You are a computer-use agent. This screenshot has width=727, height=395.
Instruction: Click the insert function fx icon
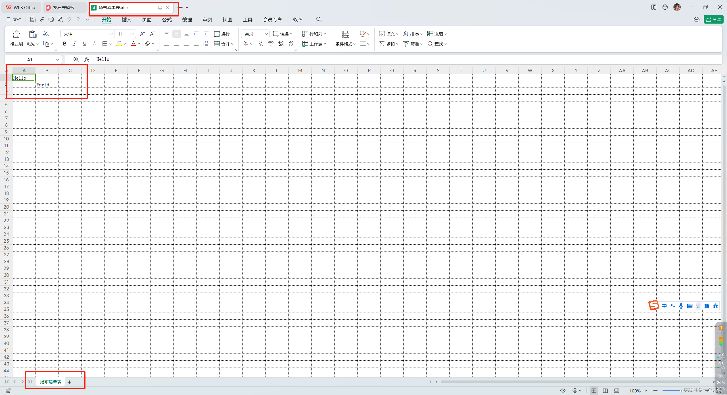tap(87, 59)
